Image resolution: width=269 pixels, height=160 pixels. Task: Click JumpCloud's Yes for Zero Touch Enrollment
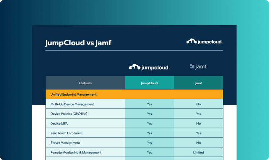(149, 133)
